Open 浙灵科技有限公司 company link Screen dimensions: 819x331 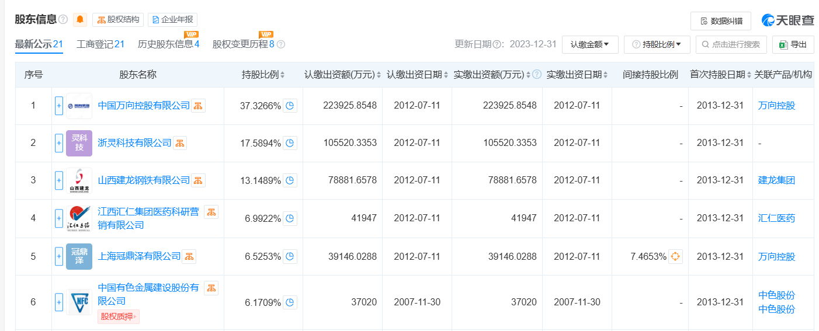pos(134,143)
